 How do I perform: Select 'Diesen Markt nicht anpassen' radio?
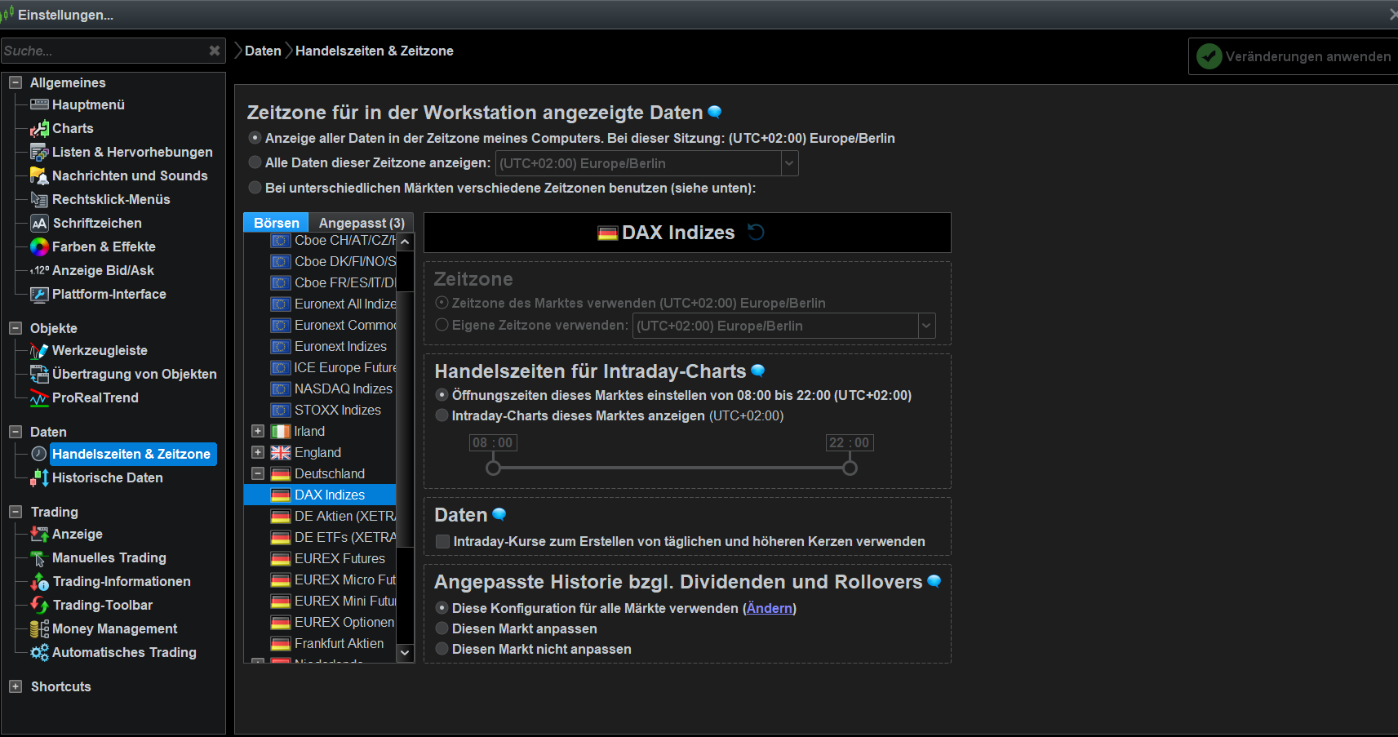coord(442,649)
